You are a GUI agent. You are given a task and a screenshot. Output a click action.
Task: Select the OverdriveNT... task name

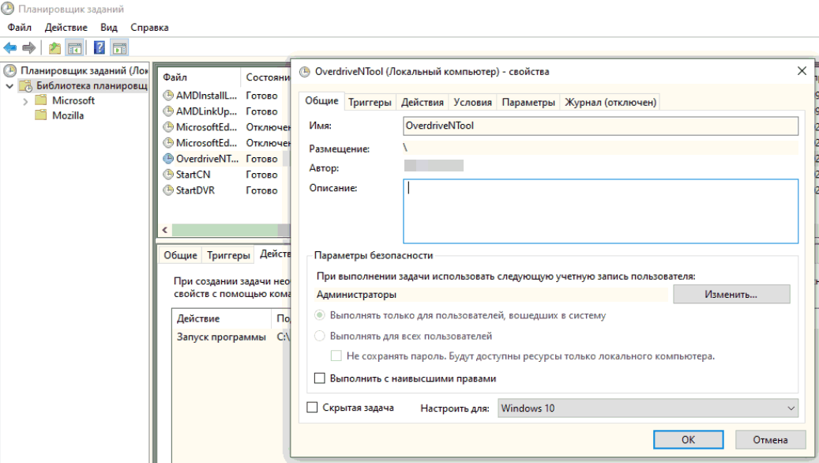(x=207, y=158)
